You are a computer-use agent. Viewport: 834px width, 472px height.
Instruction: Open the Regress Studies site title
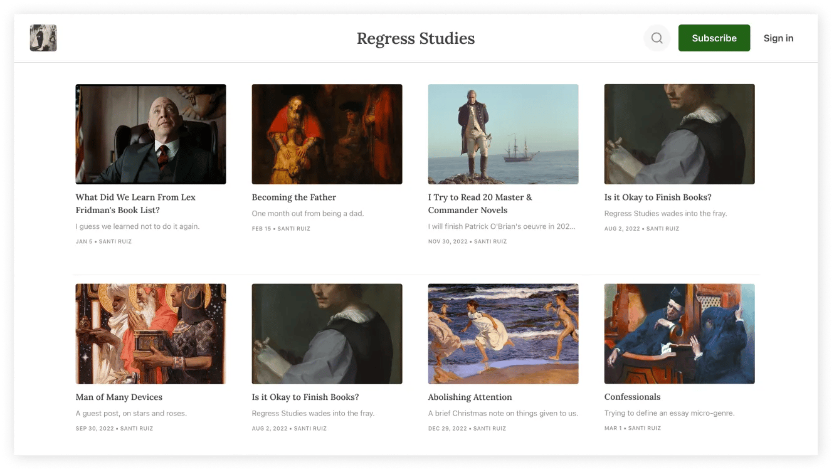pyautogui.click(x=416, y=39)
